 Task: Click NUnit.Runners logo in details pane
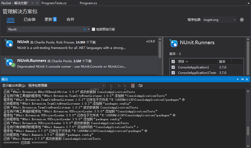[174, 43]
